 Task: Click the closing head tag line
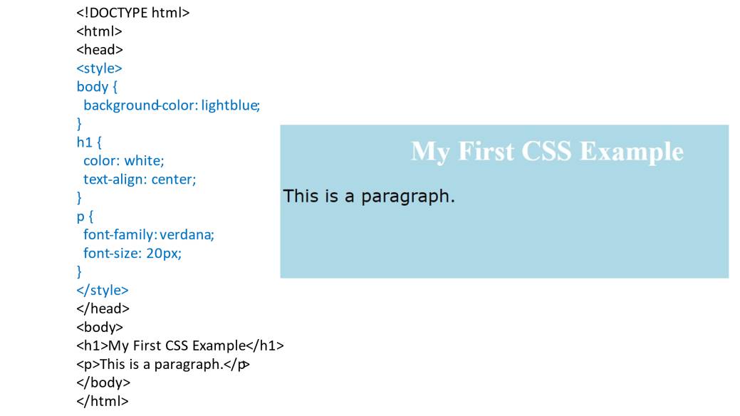coord(103,309)
